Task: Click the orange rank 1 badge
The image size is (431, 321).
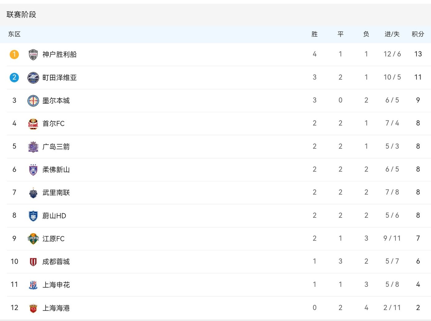Action: (14, 55)
